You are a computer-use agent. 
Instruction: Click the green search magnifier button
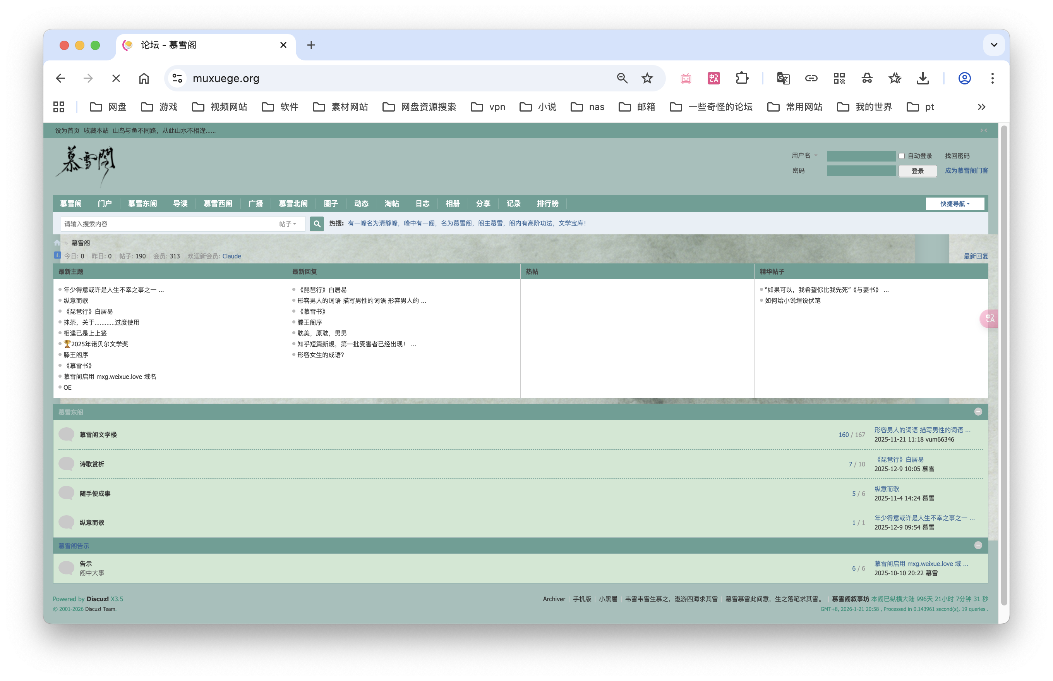pyautogui.click(x=316, y=224)
